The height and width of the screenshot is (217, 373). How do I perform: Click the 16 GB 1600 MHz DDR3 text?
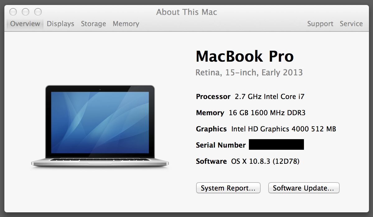[267, 113]
